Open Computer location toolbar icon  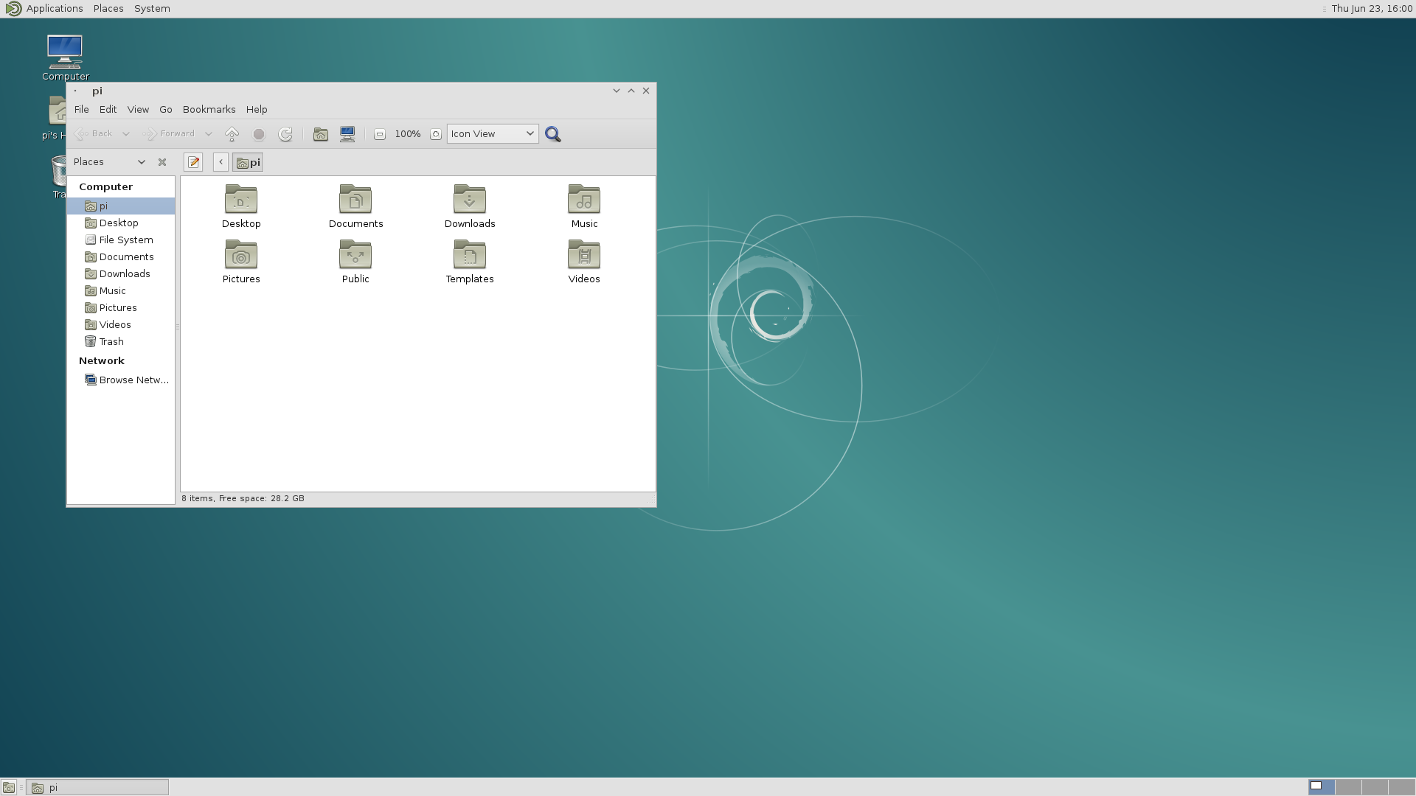(347, 134)
